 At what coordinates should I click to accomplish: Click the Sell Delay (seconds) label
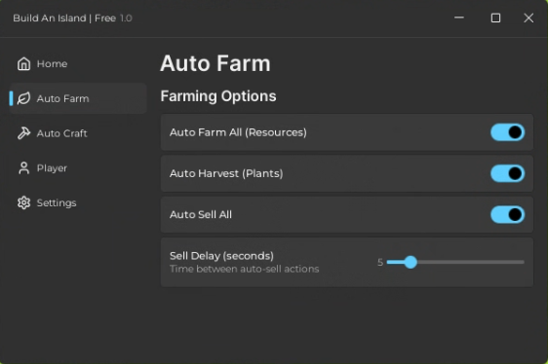[221, 256]
